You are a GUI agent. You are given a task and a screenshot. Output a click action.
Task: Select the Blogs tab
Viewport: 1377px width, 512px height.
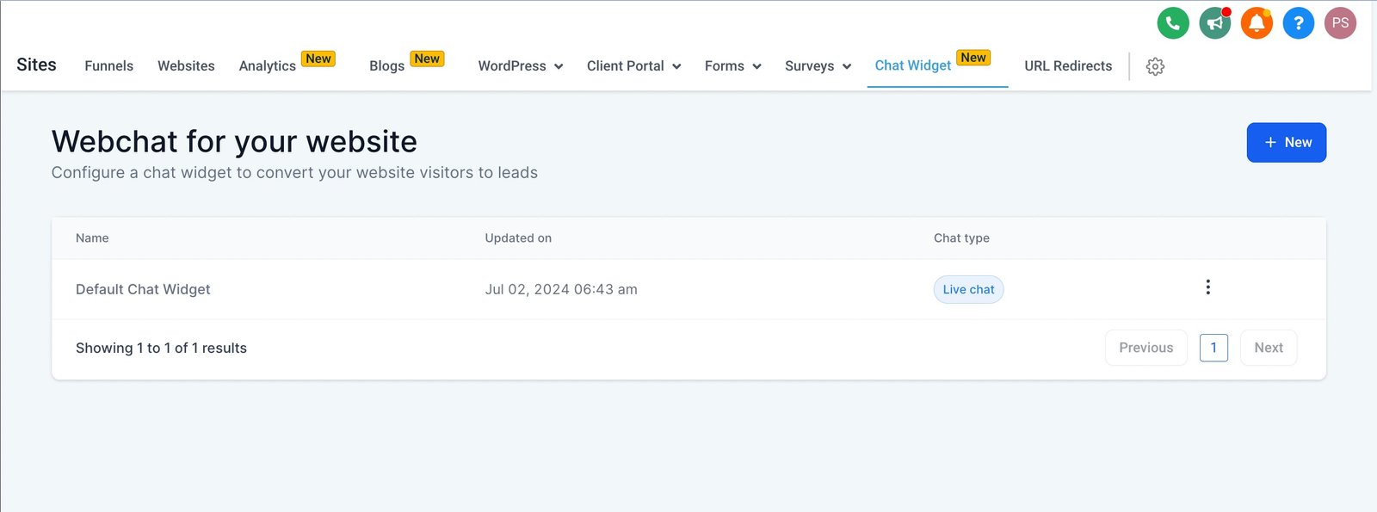coord(386,66)
